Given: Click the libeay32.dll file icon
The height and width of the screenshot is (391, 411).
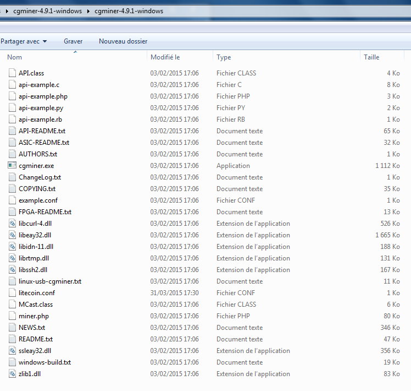Looking at the screenshot, I should coord(13,235).
